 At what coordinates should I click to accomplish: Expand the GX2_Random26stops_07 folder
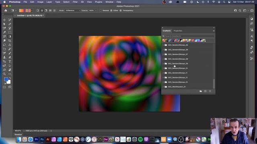163,54
